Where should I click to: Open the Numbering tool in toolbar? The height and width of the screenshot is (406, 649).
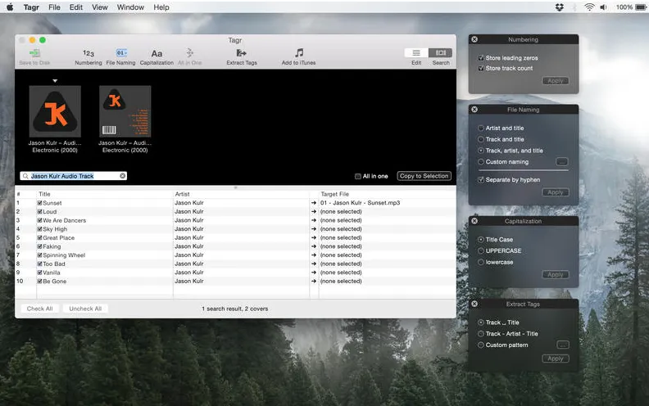tap(88, 53)
